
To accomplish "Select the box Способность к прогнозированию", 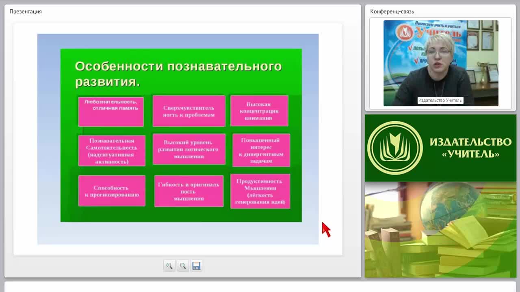I will [112, 191].
